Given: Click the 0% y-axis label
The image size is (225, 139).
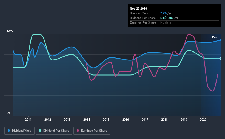Looking at the screenshot, I should (8, 113).
